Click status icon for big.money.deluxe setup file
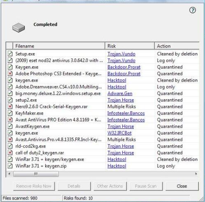Screen dimensions: 205x202 coord(10,93)
